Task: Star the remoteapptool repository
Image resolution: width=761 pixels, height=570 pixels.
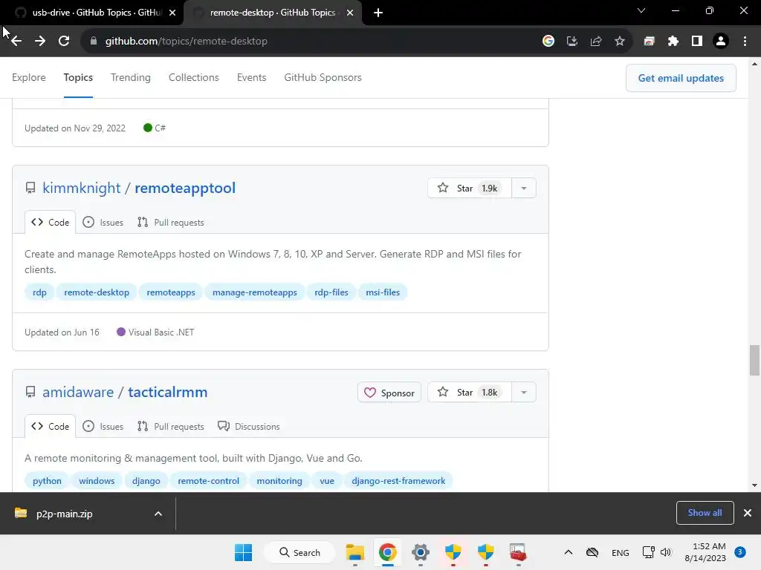Action: 470,188
